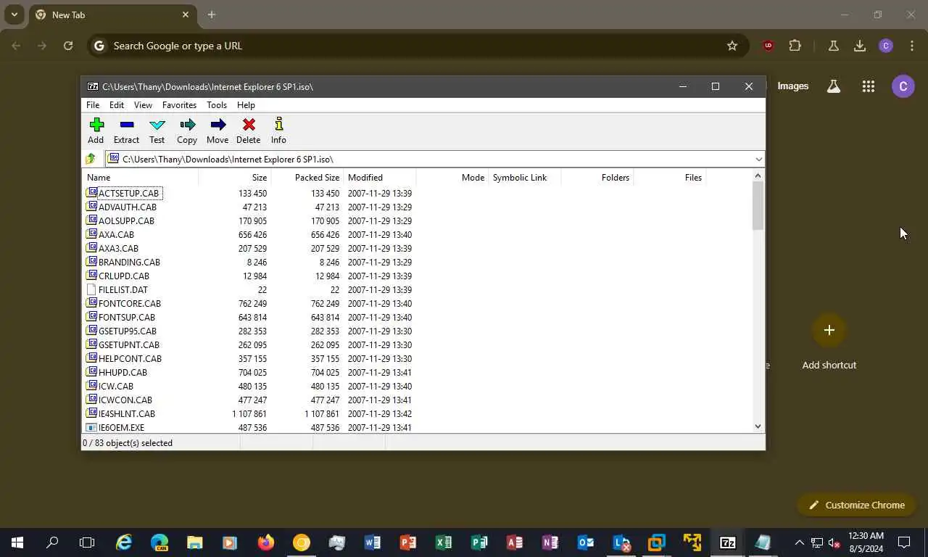The height and width of the screenshot is (557, 928).
Task: Open the Chrome Extensions puzzle icon
Action: coord(795,46)
